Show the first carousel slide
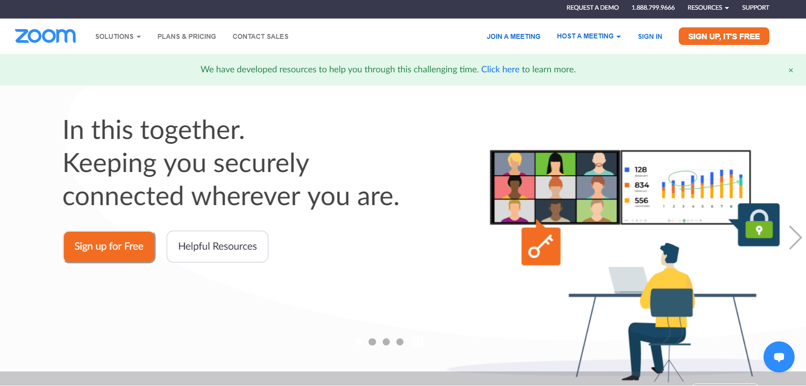Image resolution: width=806 pixels, height=386 pixels. click(358, 342)
